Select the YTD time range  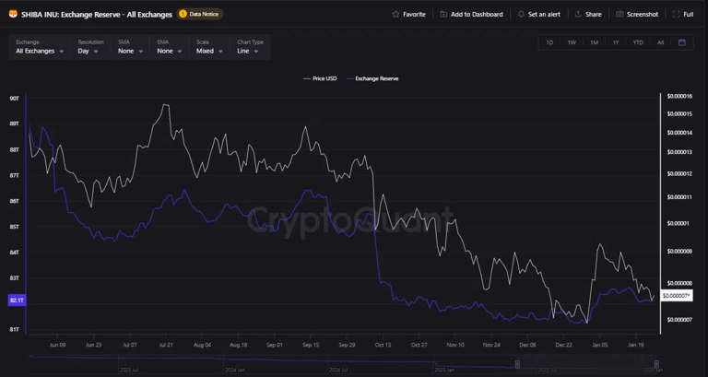pos(638,42)
